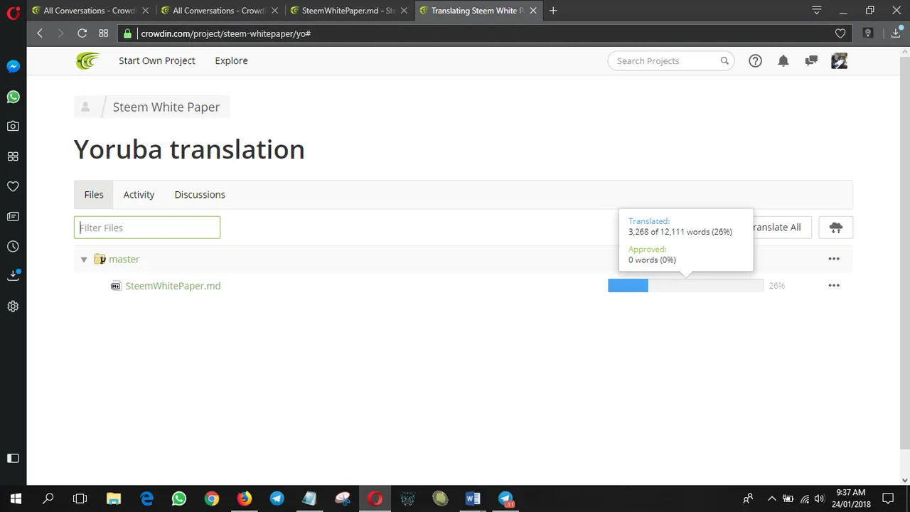Launch File Explorer from the taskbar

(114, 498)
